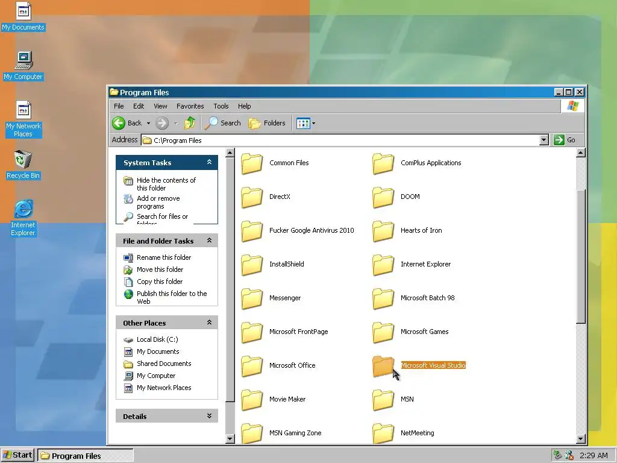
Task: Select the Movie Maker folder icon
Action: coord(252,400)
